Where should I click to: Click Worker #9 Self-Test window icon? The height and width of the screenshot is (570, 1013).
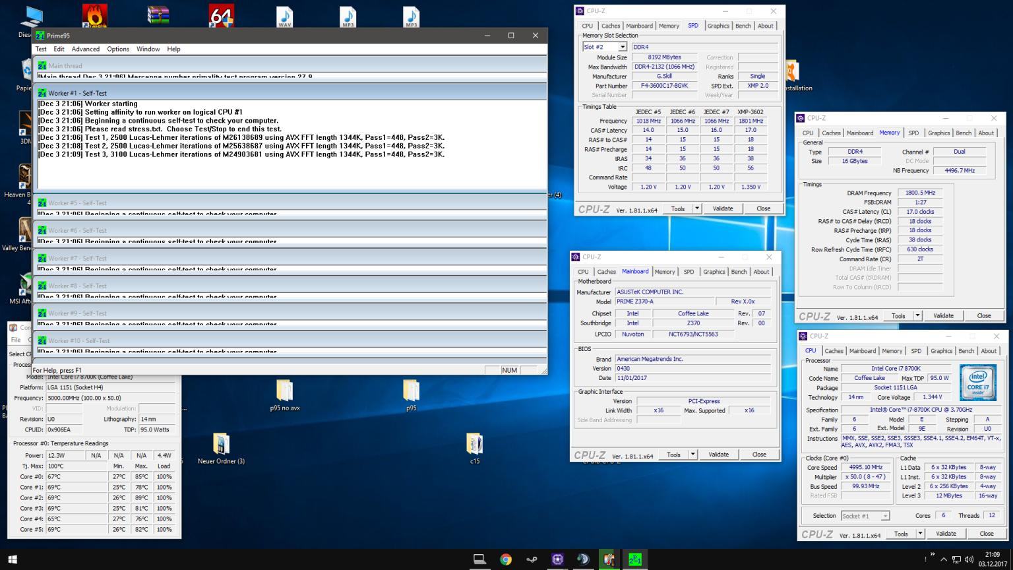[42, 313]
